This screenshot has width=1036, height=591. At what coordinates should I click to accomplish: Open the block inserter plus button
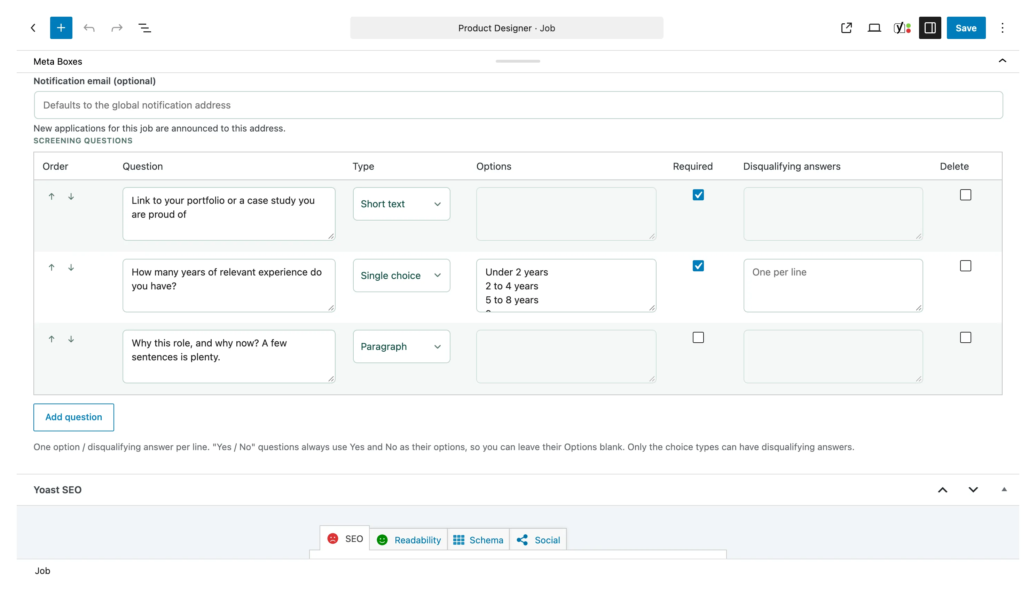coord(61,27)
